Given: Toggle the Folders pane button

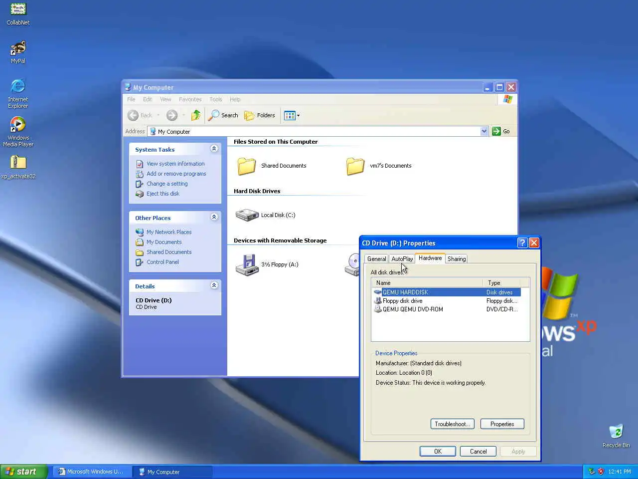Looking at the screenshot, I should (x=260, y=115).
